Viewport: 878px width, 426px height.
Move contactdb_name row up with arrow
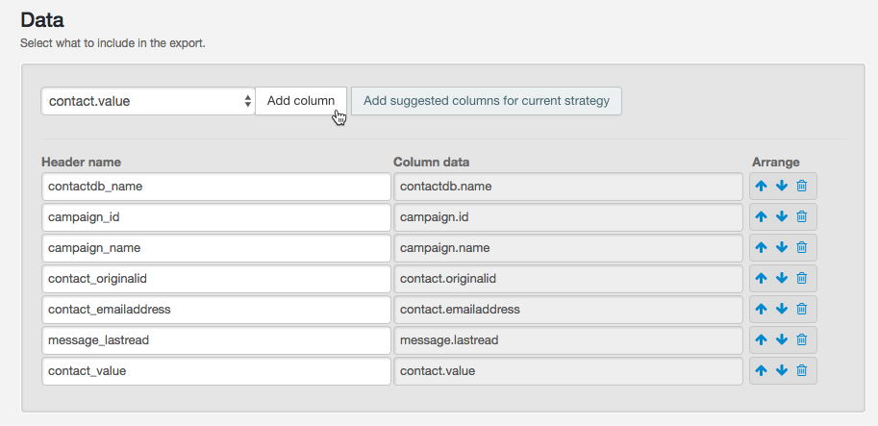(761, 187)
